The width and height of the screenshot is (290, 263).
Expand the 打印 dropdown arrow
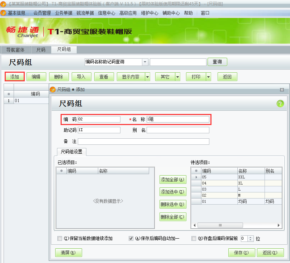point(208,77)
